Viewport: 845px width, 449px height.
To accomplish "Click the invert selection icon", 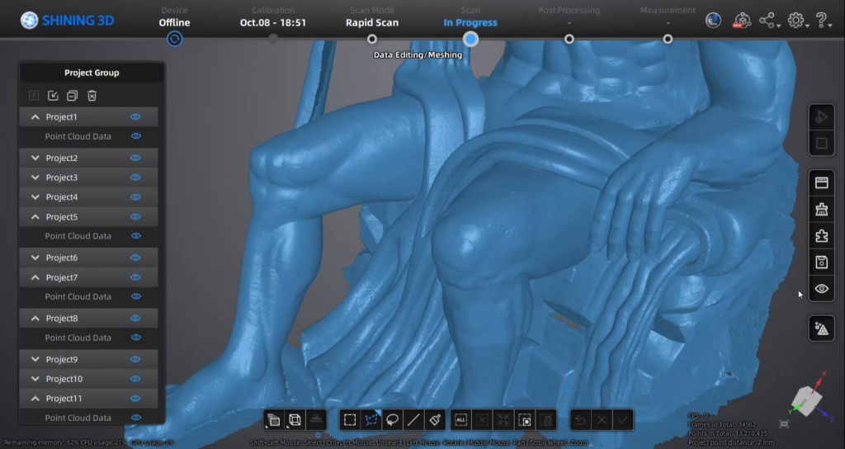I will tap(525, 420).
